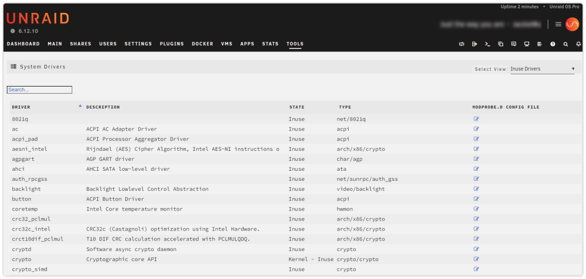Sort by Modprobe.d Config File header
Image resolution: width=586 pixels, height=279 pixels.
click(x=506, y=107)
